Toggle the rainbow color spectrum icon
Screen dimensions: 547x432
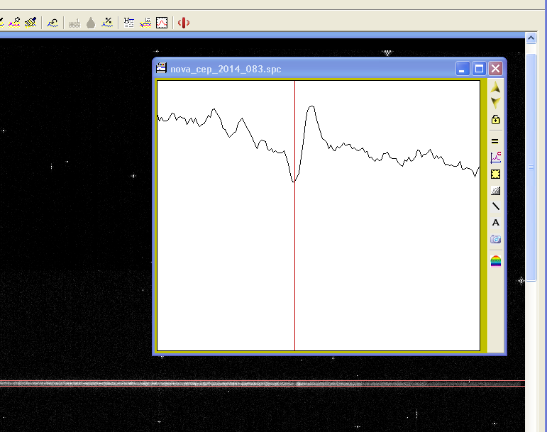click(495, 260)
